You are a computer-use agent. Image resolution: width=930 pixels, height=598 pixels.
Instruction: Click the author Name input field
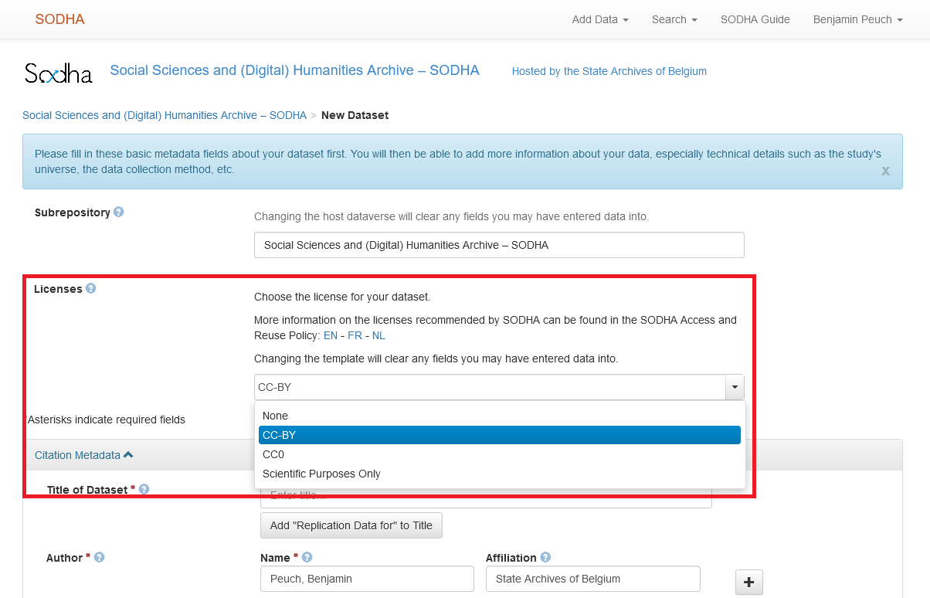(368, 579)
